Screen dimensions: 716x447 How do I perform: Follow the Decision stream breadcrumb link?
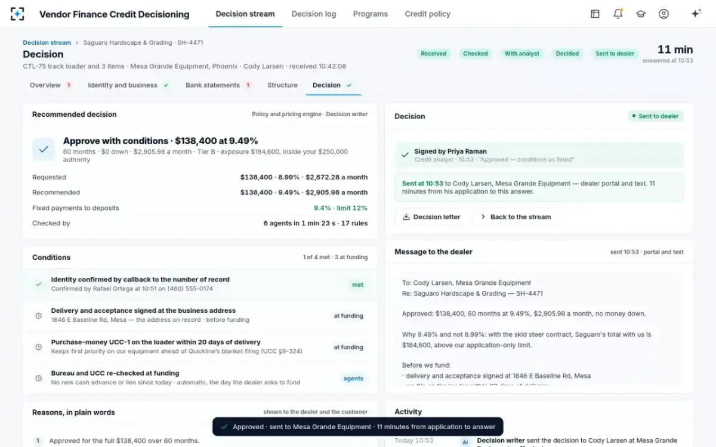47,42
